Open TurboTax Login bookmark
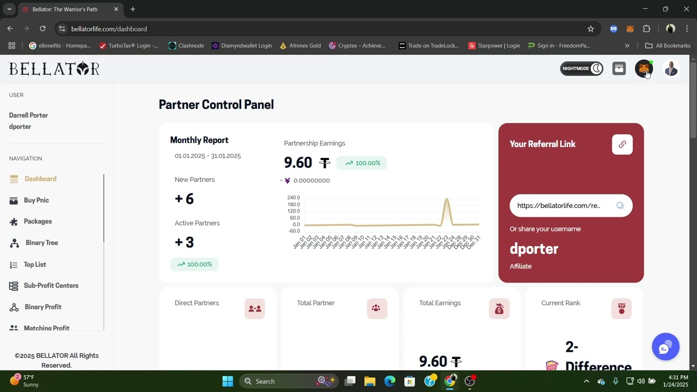The height and width of the screenshot is (392, 697). click(x=129, y=46)
